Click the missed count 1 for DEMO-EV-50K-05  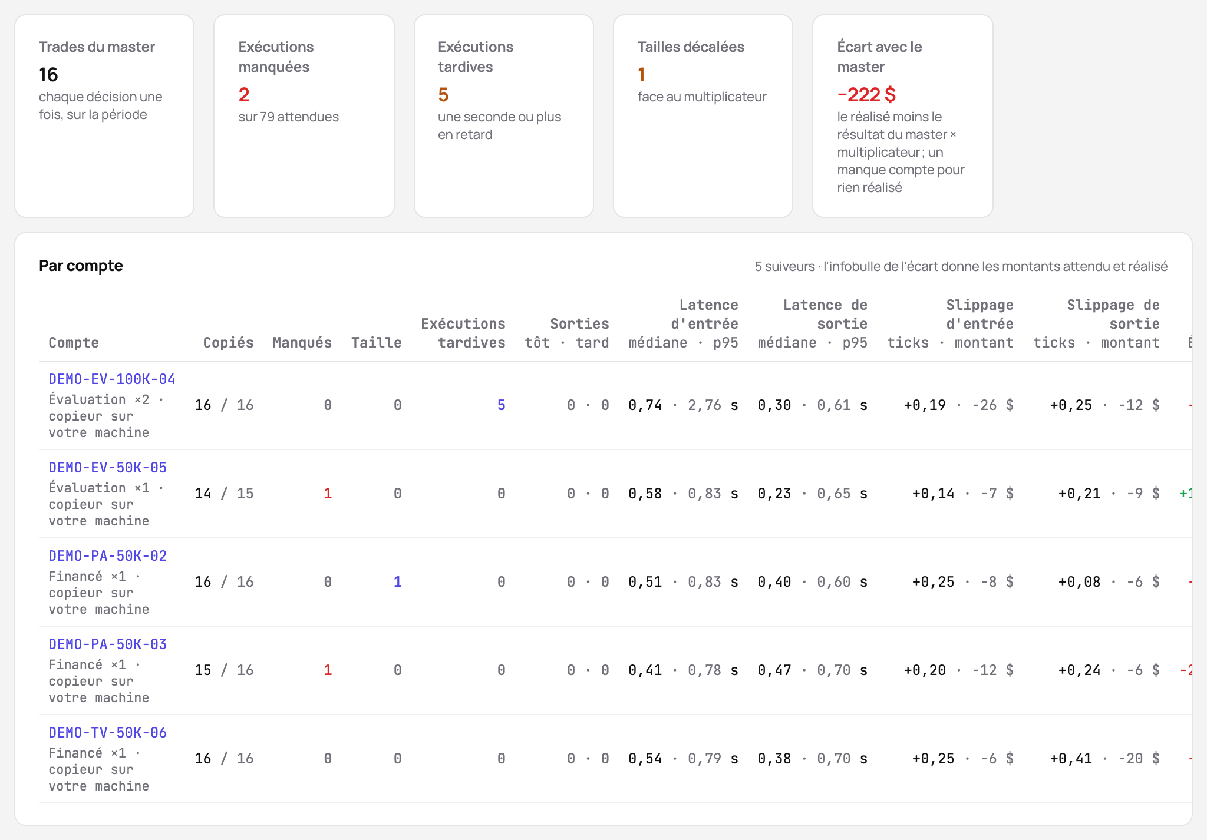(x=328, y=494)
